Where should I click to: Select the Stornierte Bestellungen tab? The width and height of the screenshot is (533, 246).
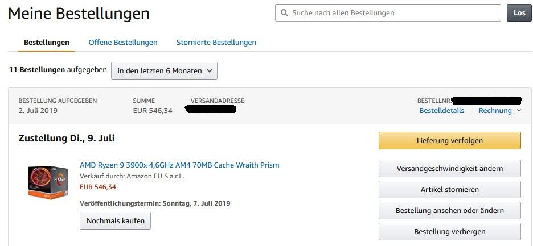click(216, 42)
